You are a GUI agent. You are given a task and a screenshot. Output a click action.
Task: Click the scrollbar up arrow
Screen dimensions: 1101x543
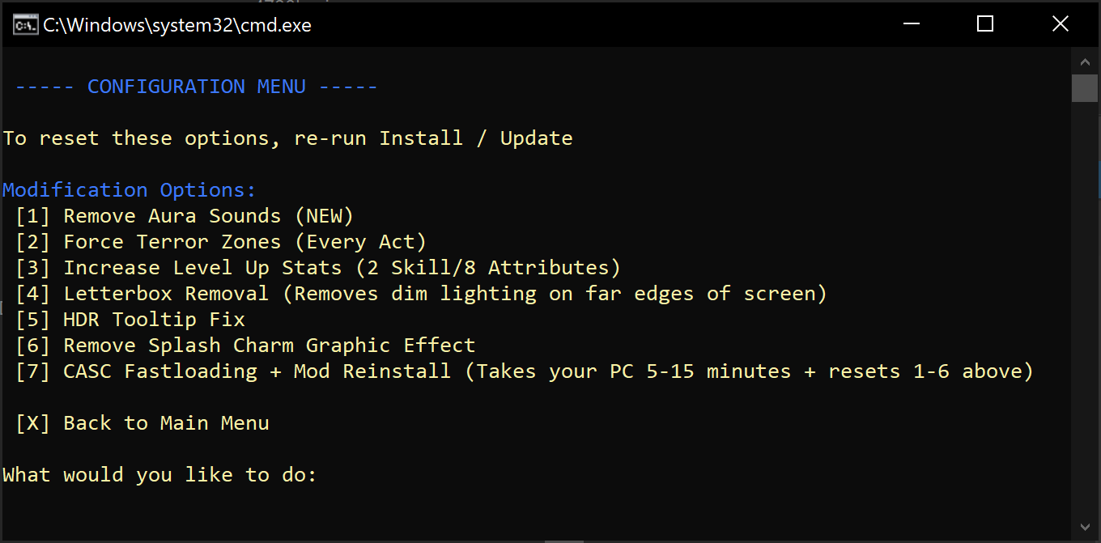point(1084,62)
